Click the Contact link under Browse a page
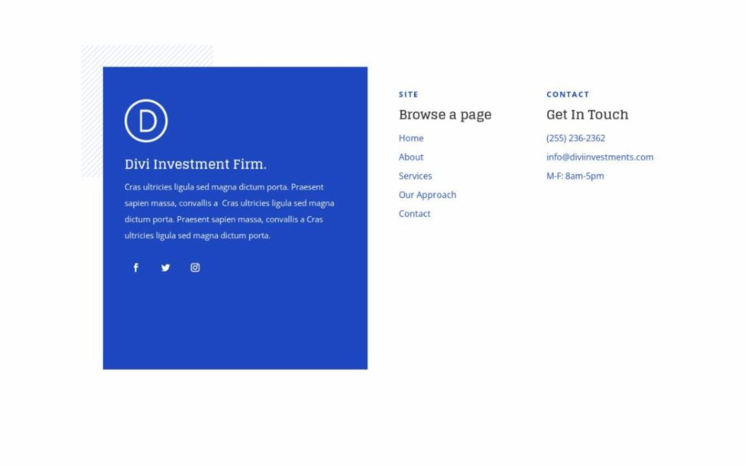The width and height of the screenshot is (745, 466). tap(415, 213)
